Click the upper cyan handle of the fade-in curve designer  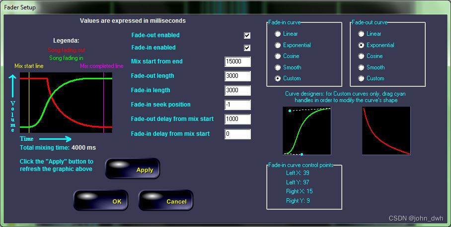290,111
